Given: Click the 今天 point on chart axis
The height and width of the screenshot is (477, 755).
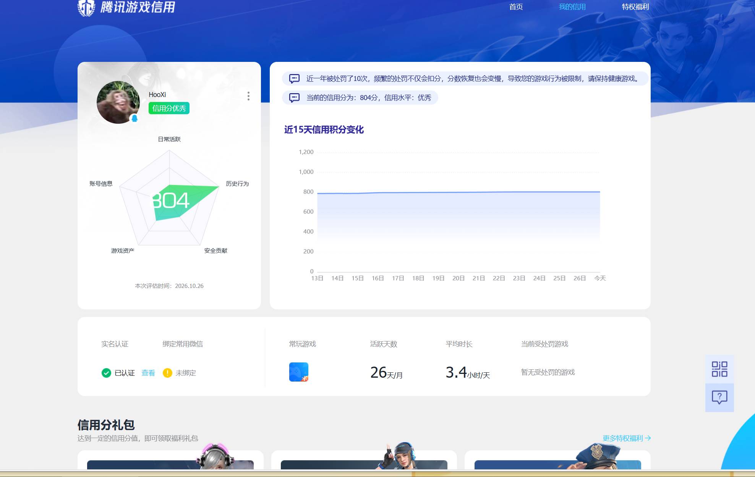Looking at the screenshot, I should (600, 278).
